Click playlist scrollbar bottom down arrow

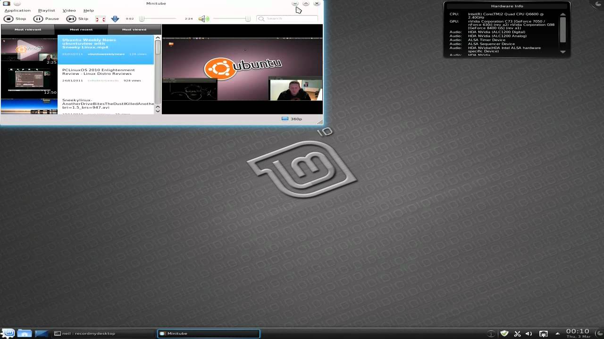pos(158,111)
